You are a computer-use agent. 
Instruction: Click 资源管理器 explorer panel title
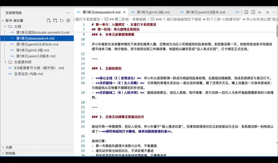coord(14,13)
